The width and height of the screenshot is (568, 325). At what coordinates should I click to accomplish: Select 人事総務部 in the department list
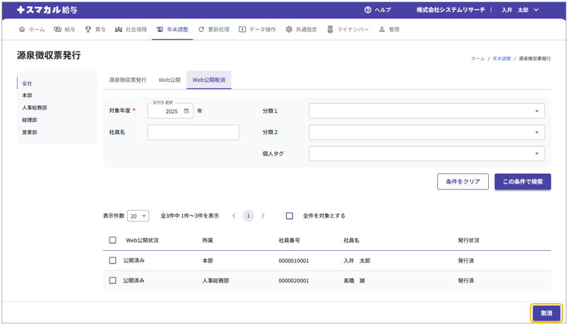point(35,108)
